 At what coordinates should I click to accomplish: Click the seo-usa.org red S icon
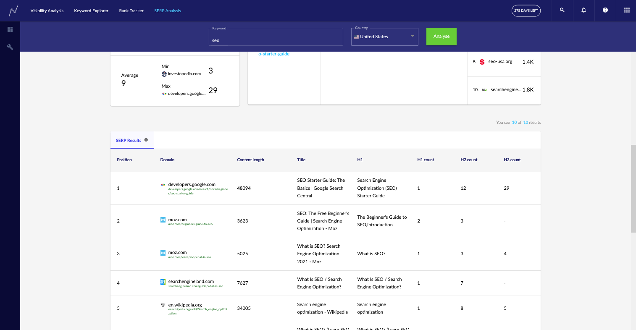(x=482, y=62)
